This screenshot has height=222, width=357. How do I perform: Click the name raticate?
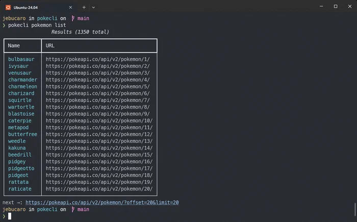pos(20,189)
